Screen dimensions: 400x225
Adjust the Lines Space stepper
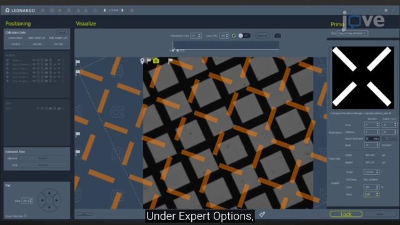point(389,125)
